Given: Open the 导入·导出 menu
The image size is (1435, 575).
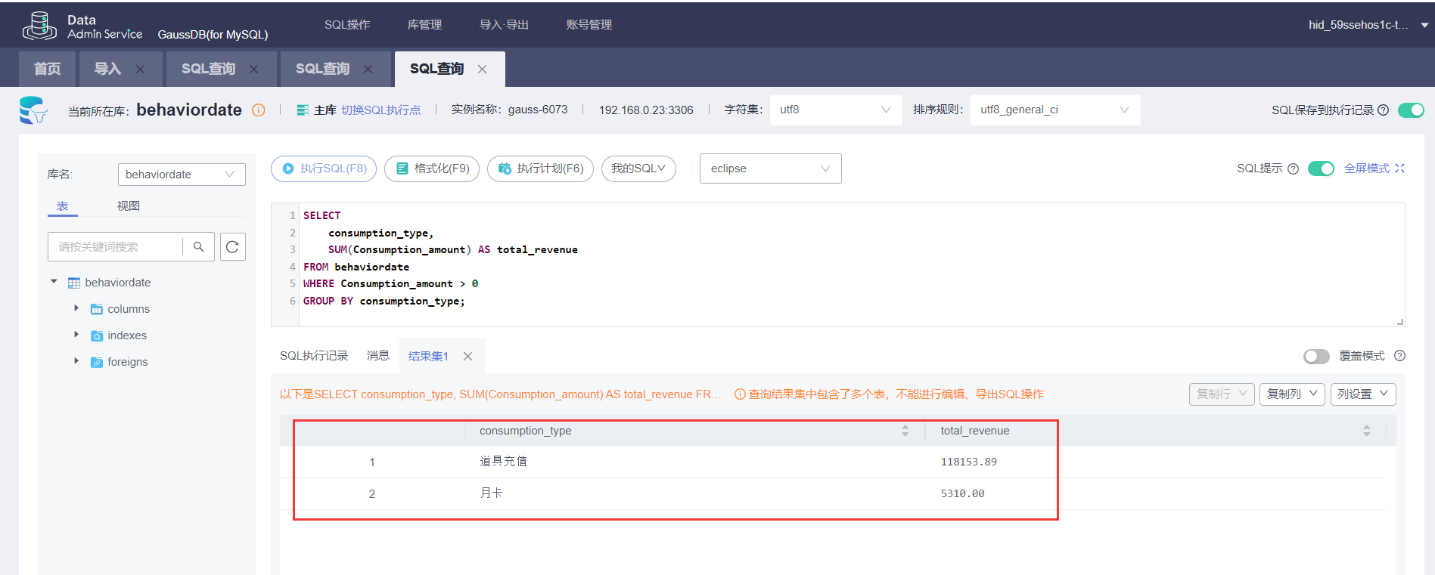Looking at the screenshot, I should click(x=504, y=25).
